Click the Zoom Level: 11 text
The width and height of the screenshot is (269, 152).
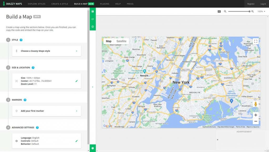(x=29, y=84)
